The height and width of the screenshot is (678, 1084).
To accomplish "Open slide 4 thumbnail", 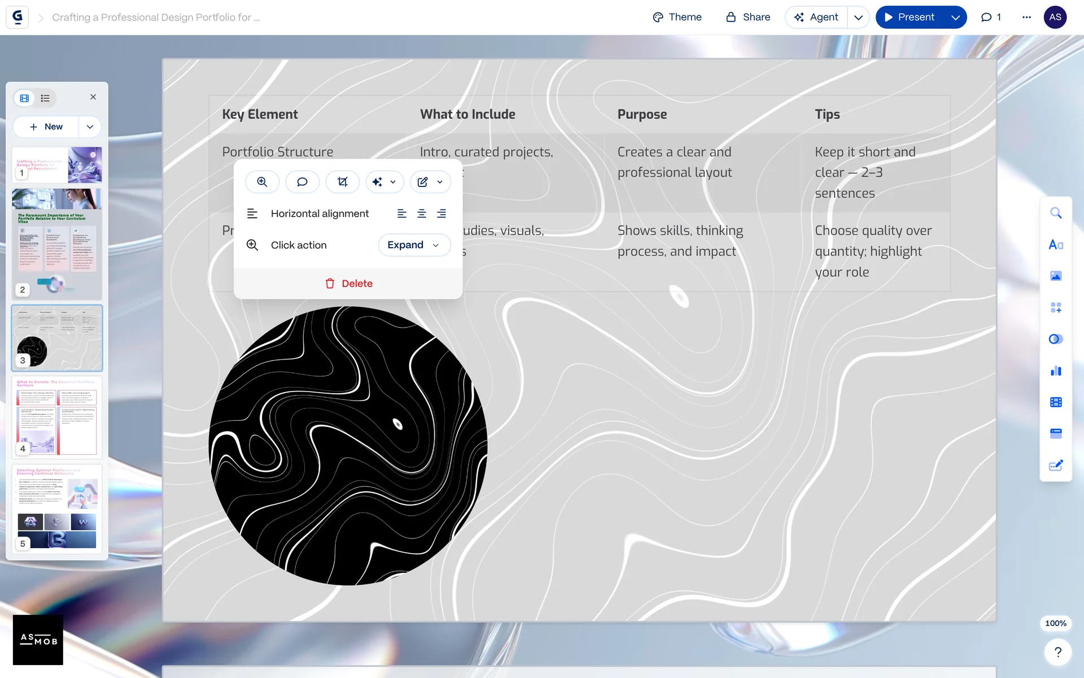I will click(57, 416).
